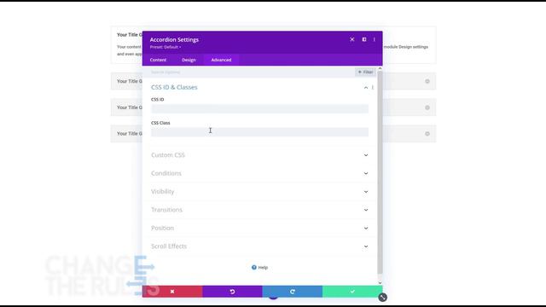Click the settings panel vertical scrollbar
546x307 pixels.
(380, 172)
